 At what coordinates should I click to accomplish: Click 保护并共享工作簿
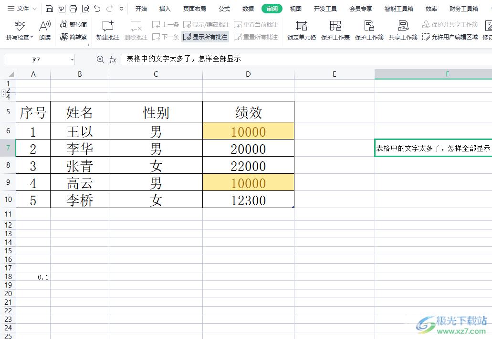(x=450, y=24)
